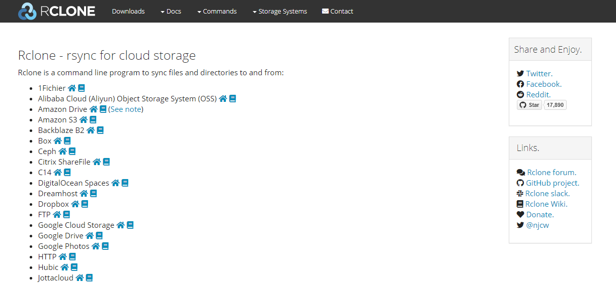Expand the Commands dropdown menu
Viewport: 616px width, 284px height.
tap(217, 11)
